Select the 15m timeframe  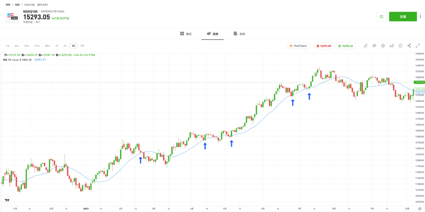pos(37,46)
